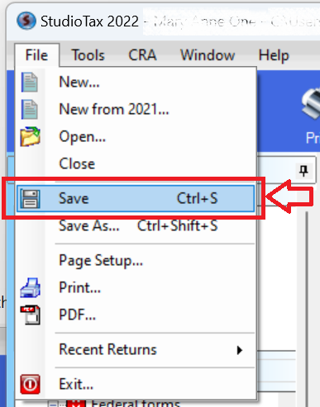Toggle the panel pin button
Image resolution: width=320 pixels, height=407 pixels.
point(303,171)
